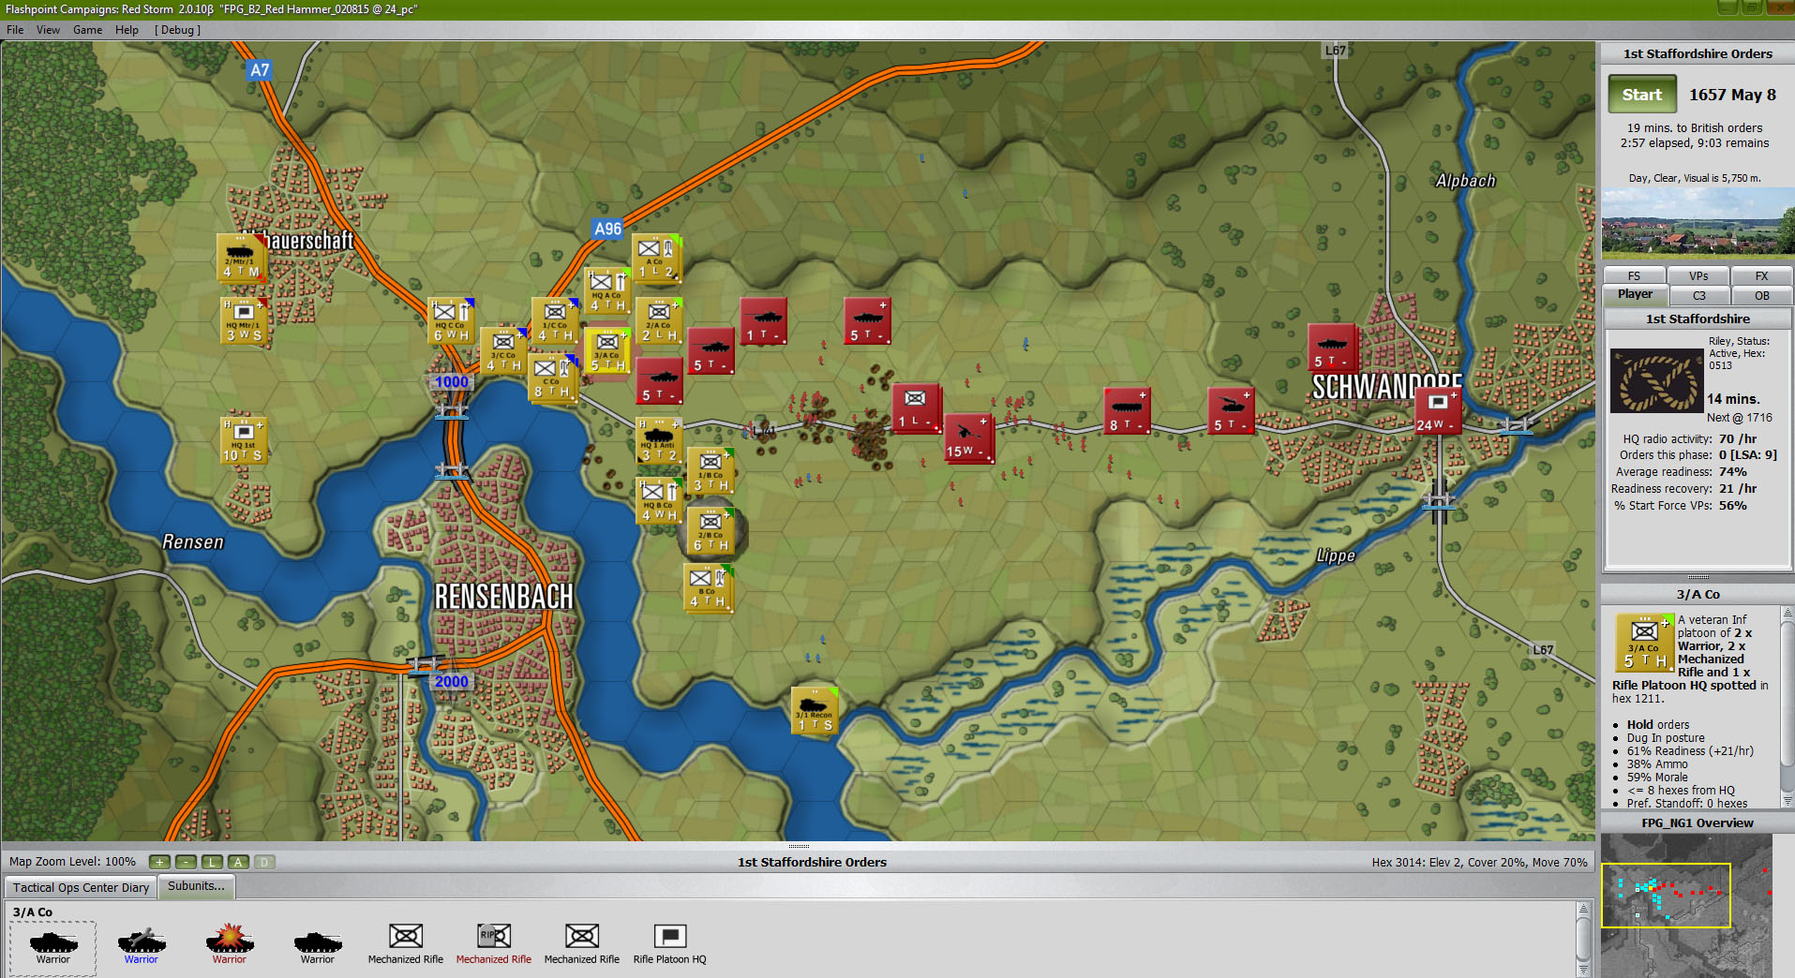
Task: Click the 2/B Co unit counter on map
Action: pos(711,532)
